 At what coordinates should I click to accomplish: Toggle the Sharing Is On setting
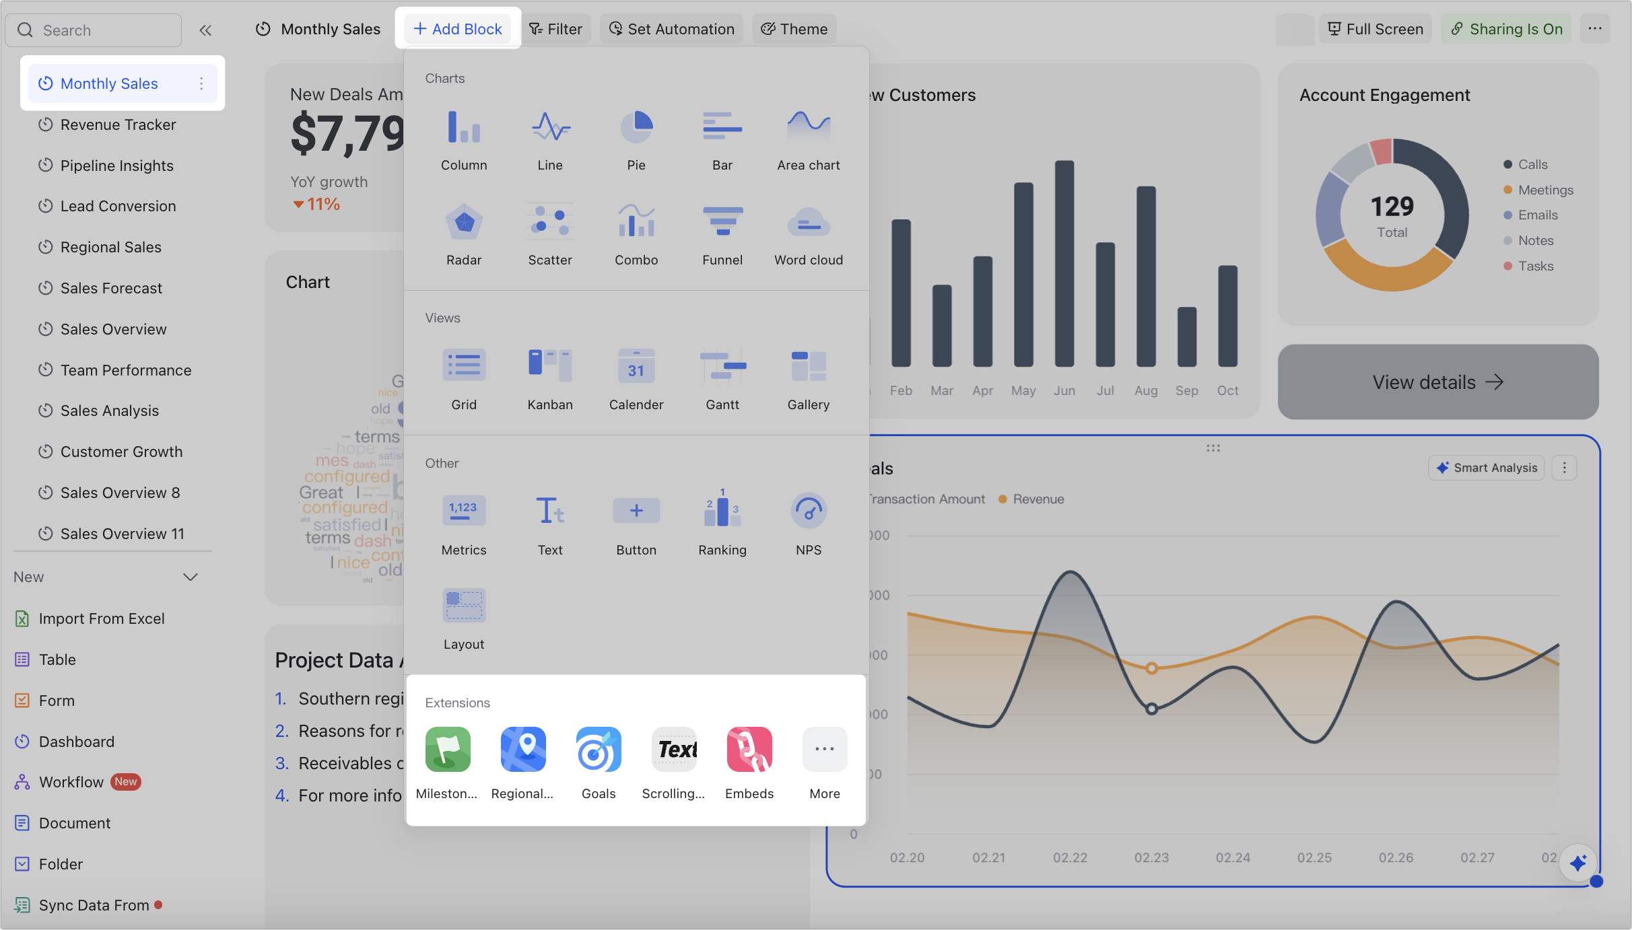pos(1506,28)
